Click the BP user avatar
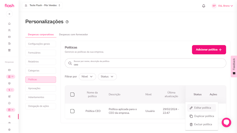237x133 pixels. coord(214,6)
